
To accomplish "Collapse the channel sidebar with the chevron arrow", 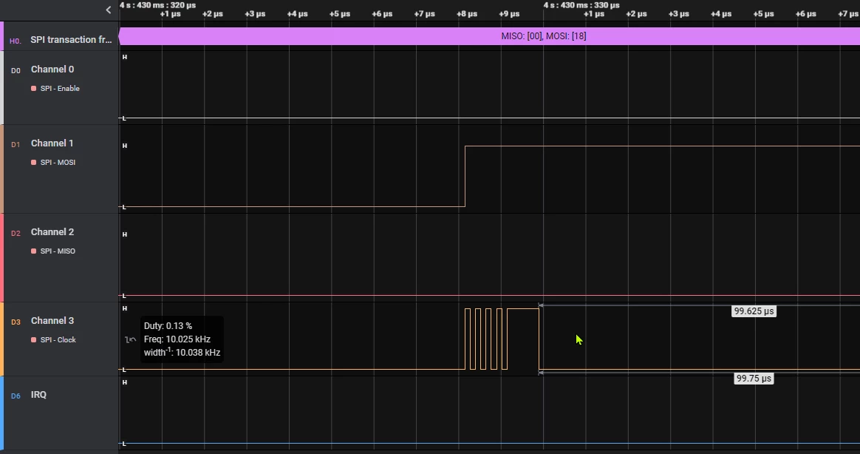I will click(x=108, y=10).
